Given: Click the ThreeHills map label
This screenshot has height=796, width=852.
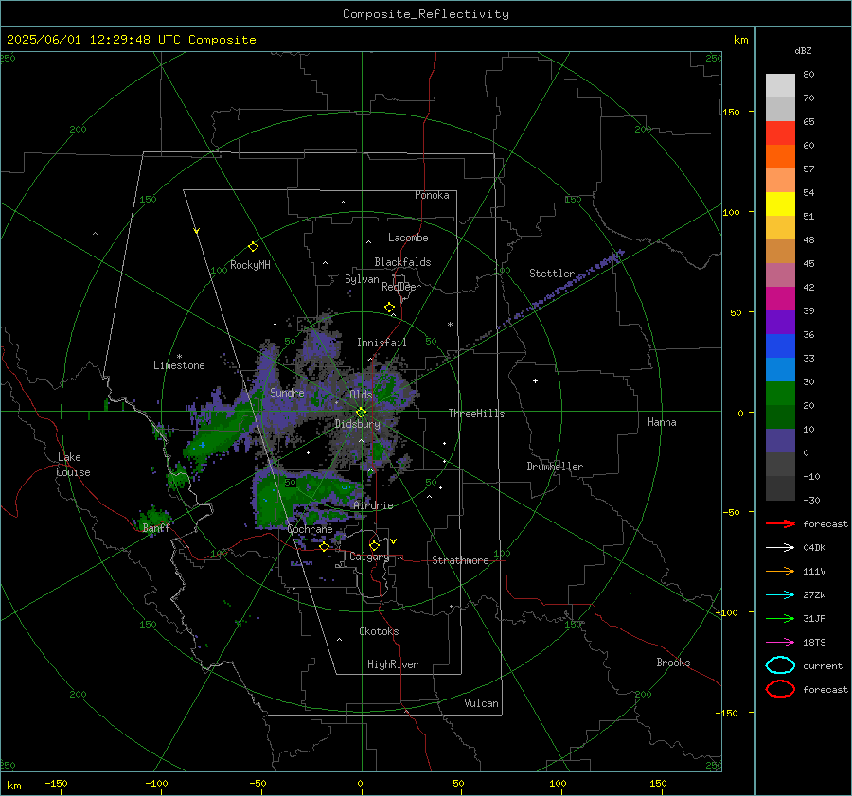Looking at the screenshot, I should (476, 414).
